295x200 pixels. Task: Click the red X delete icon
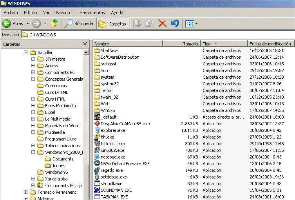coord(162,23)
